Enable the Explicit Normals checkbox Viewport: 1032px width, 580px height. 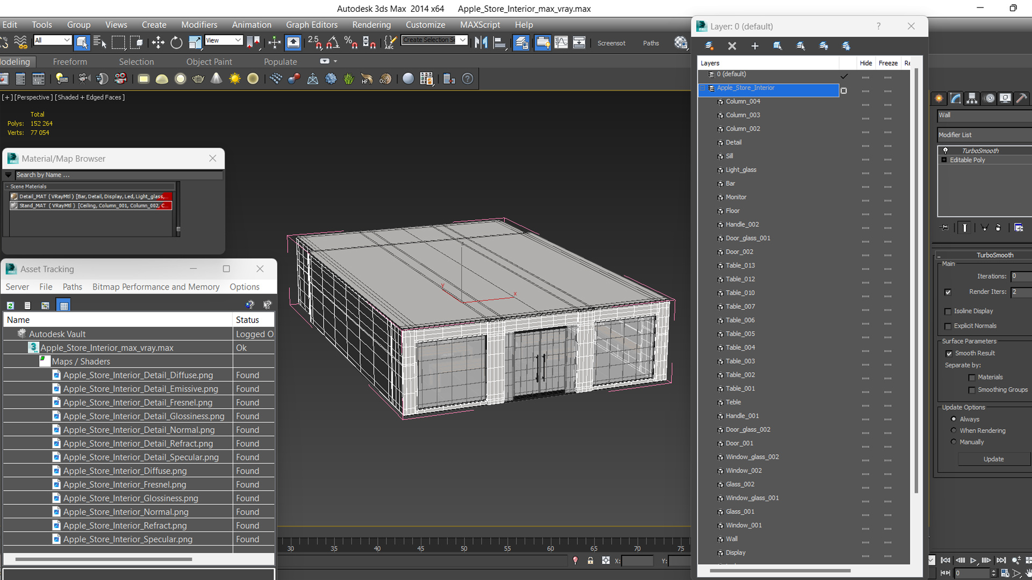click(948, 327)
